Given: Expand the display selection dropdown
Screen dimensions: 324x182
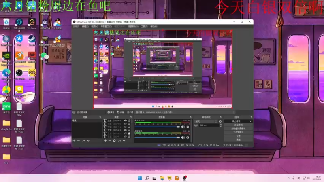Looking at the screenshot, I should click(185, 112).
